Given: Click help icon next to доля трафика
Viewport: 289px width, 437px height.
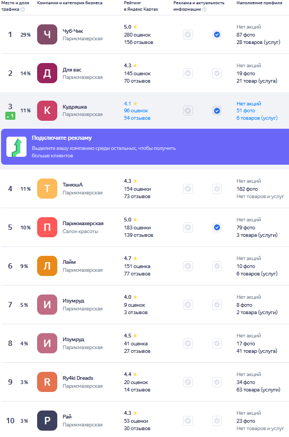Looking at the screenshot, I should 23,9.
